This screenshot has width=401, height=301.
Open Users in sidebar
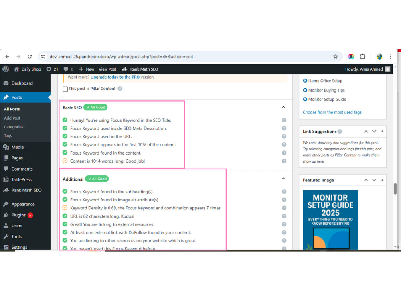click(25, 226)
